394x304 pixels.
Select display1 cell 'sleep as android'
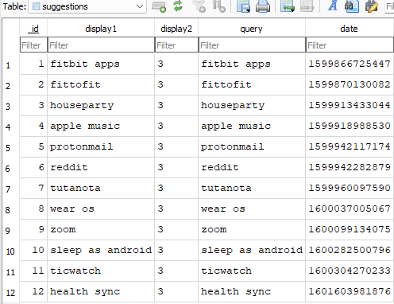tap(101, 250)
